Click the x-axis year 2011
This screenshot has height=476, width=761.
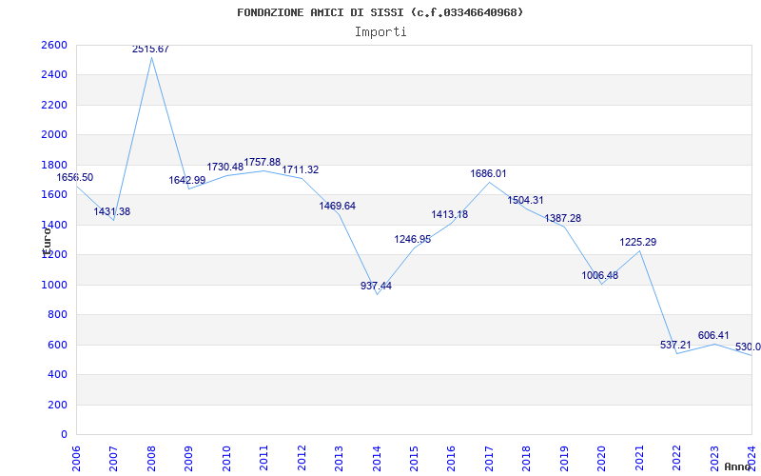tap(264, 459)
